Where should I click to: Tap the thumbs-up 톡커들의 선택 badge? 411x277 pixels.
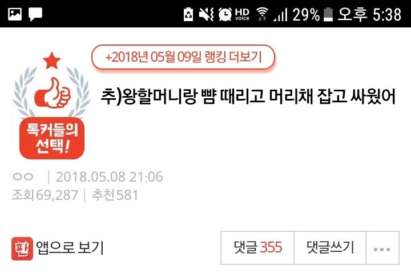51,106
